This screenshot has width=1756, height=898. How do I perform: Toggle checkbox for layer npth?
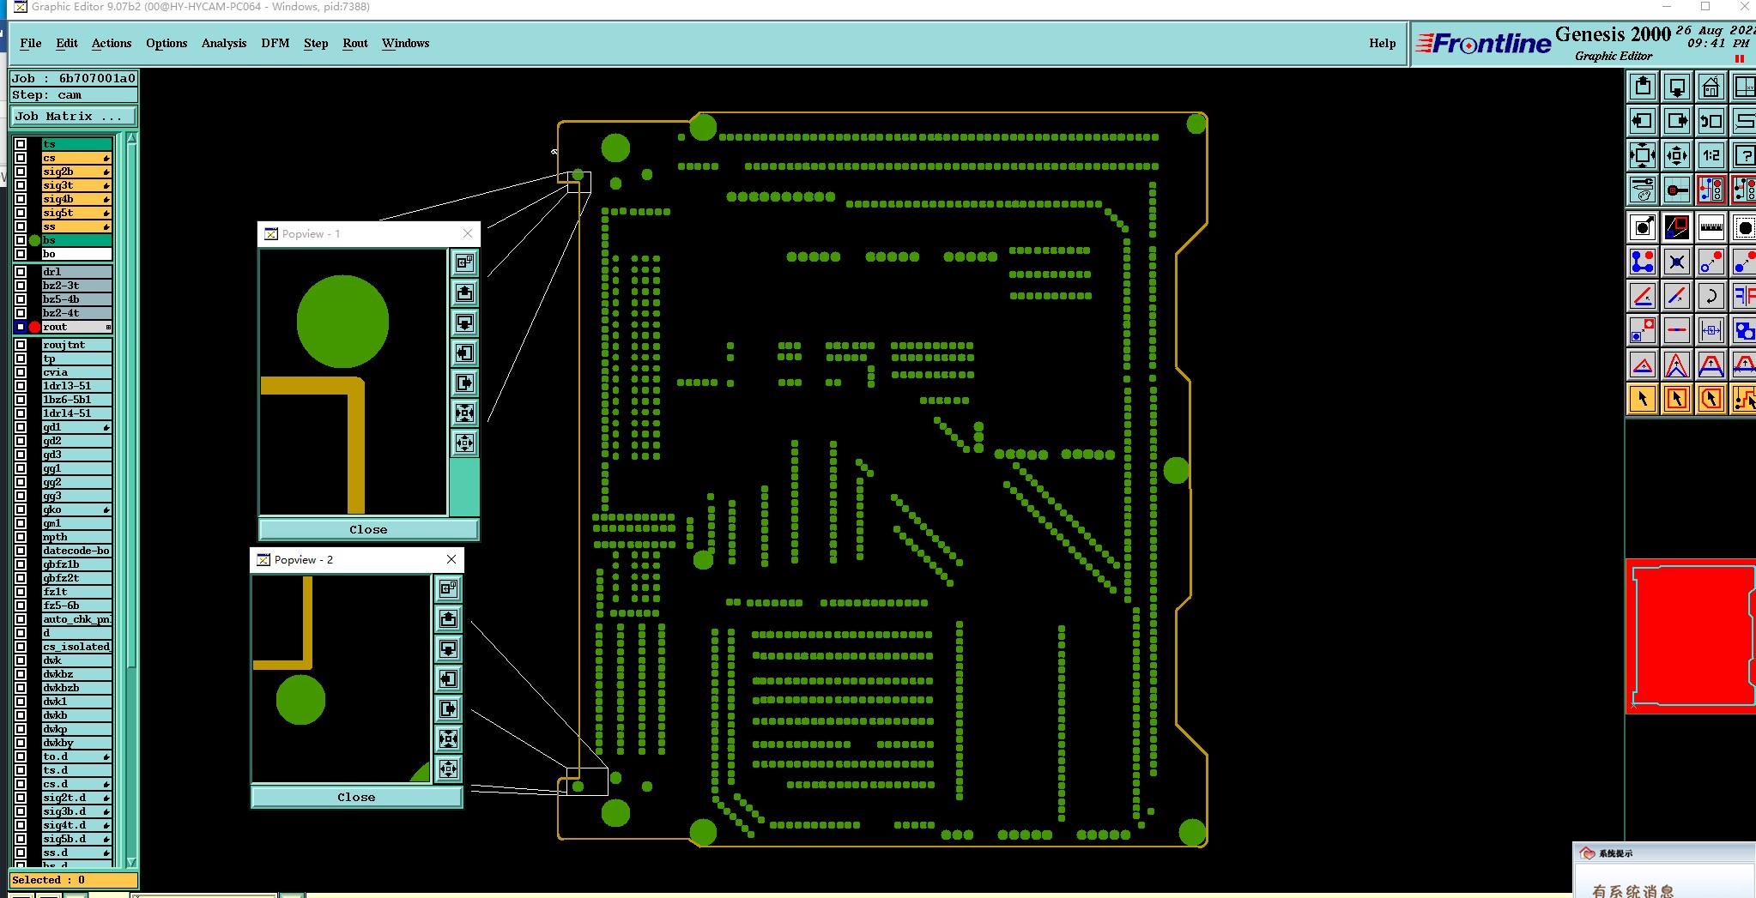click(21, 537)
